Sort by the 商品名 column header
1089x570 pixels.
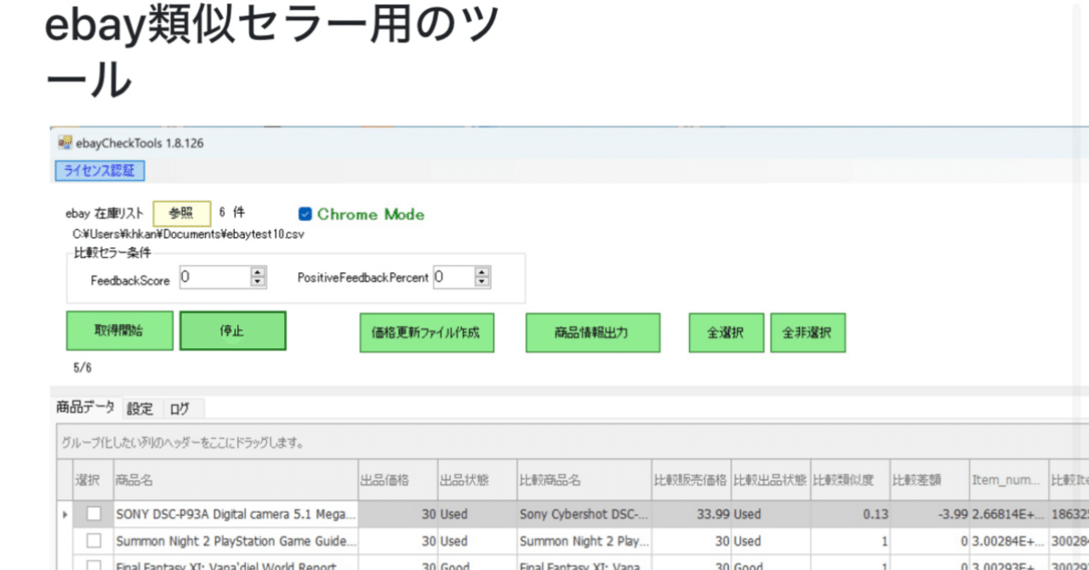[234, 480]
